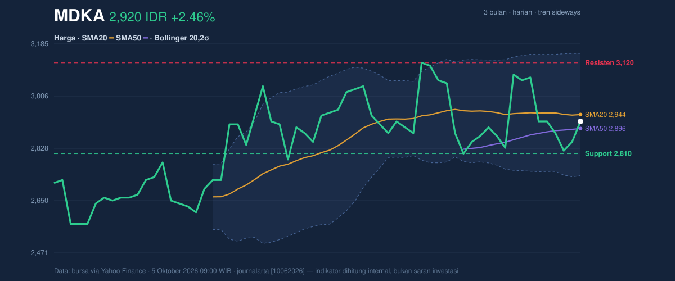Click the Yahoo Finance data source footer
Viewport: 675px width, 281px height.
coord(256,271)
